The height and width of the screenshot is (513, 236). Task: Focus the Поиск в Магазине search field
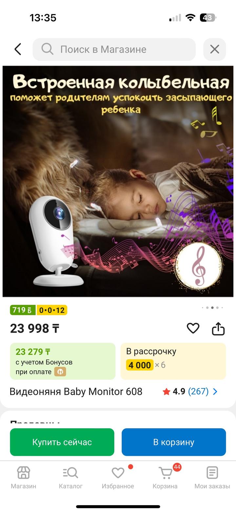[x=114, y=49]
